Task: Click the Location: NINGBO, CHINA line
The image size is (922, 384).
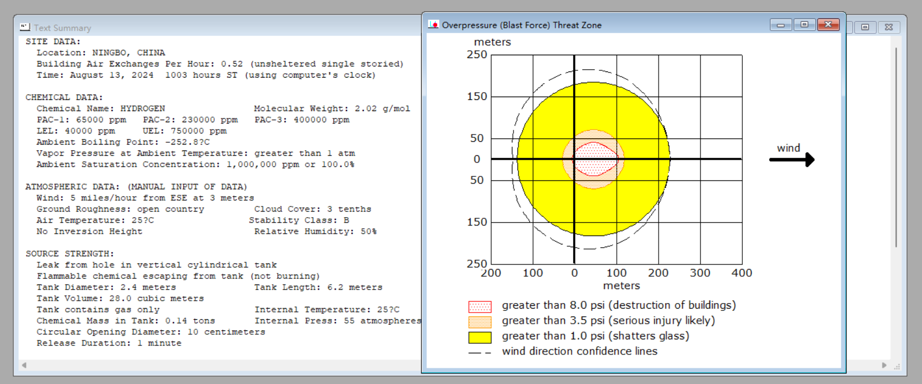Action: pos(101,53)
